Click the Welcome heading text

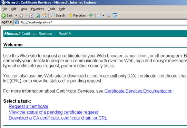(13, 45)
